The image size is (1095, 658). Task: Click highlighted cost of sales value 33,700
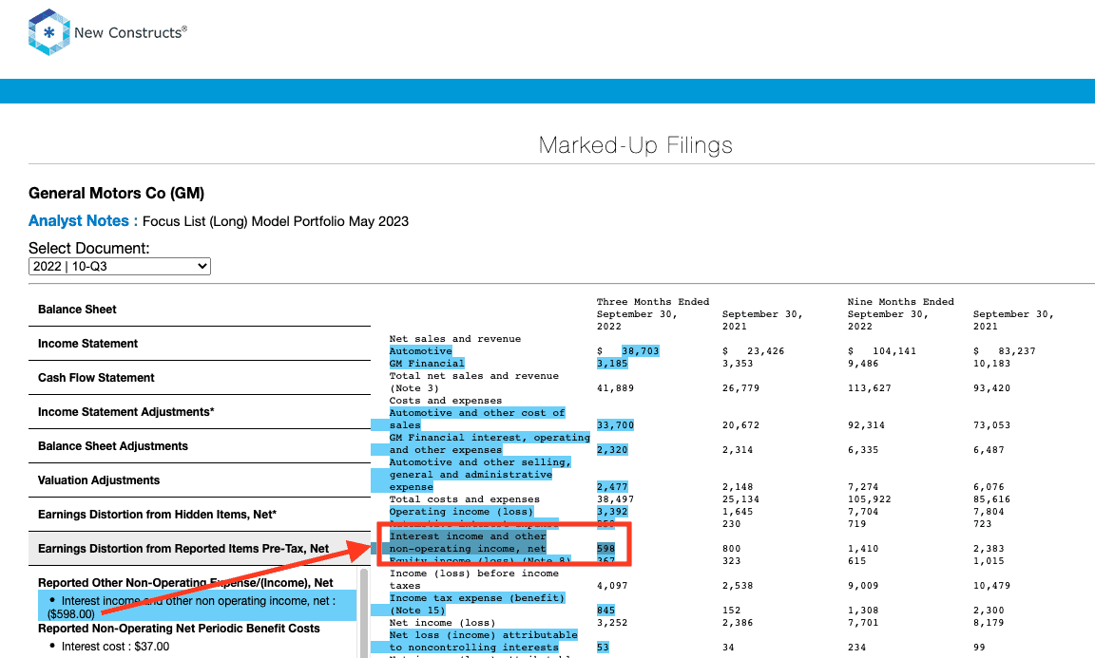(x=615, y=425)
